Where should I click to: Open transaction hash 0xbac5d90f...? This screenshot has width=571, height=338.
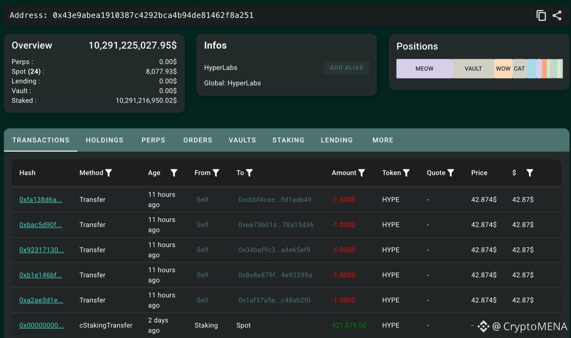pos(41,225)
